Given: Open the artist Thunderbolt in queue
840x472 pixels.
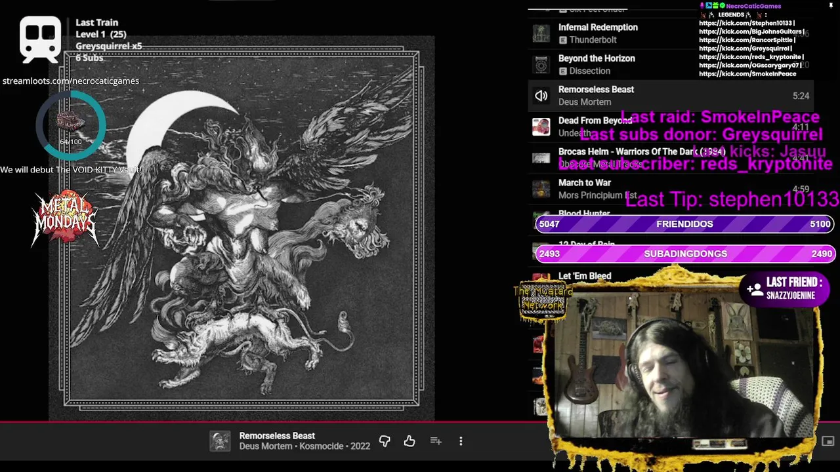Looking at the screenshot, I should (593, 40).
